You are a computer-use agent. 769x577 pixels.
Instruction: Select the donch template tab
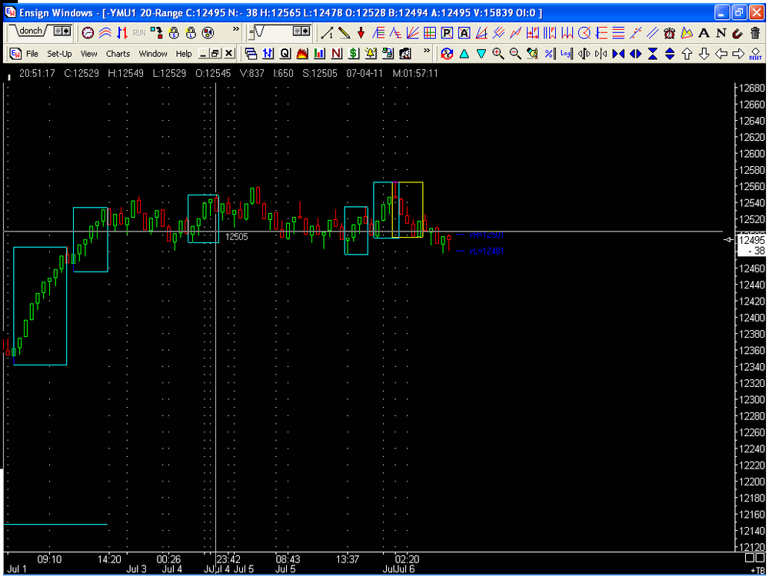click(x=31, y=32)
